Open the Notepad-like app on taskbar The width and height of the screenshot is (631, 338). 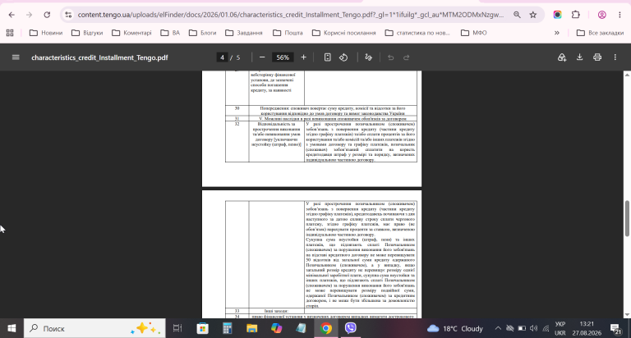coord(301,328)
